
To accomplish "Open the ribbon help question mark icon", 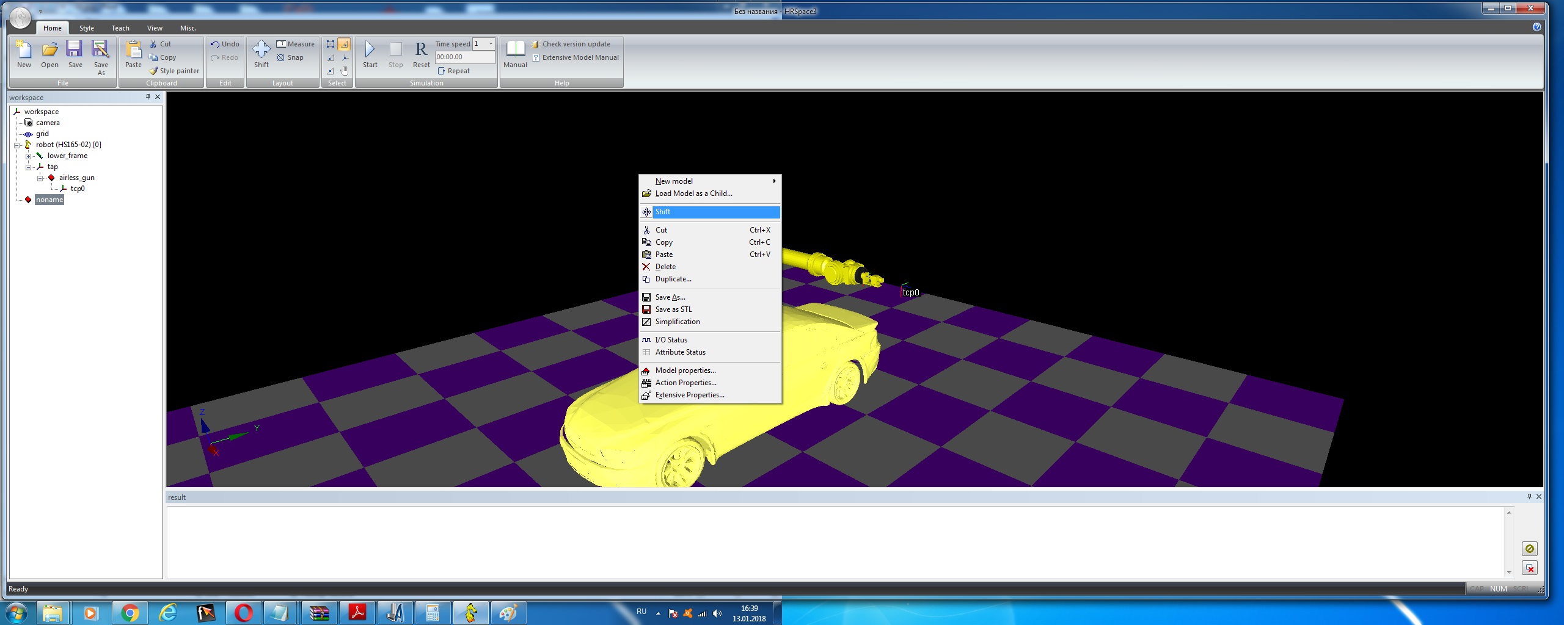I will 1537,27.
